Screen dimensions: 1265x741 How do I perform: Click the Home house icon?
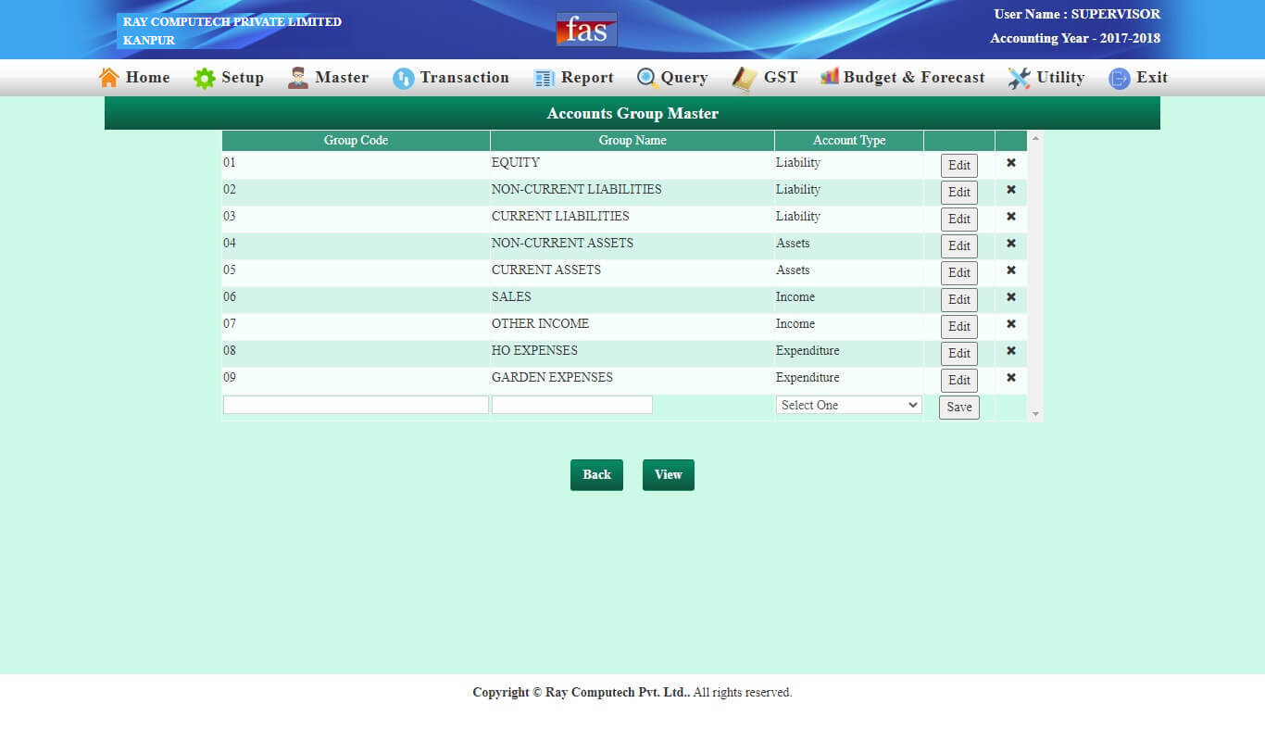pyautogui.click(x=109, y=78)
